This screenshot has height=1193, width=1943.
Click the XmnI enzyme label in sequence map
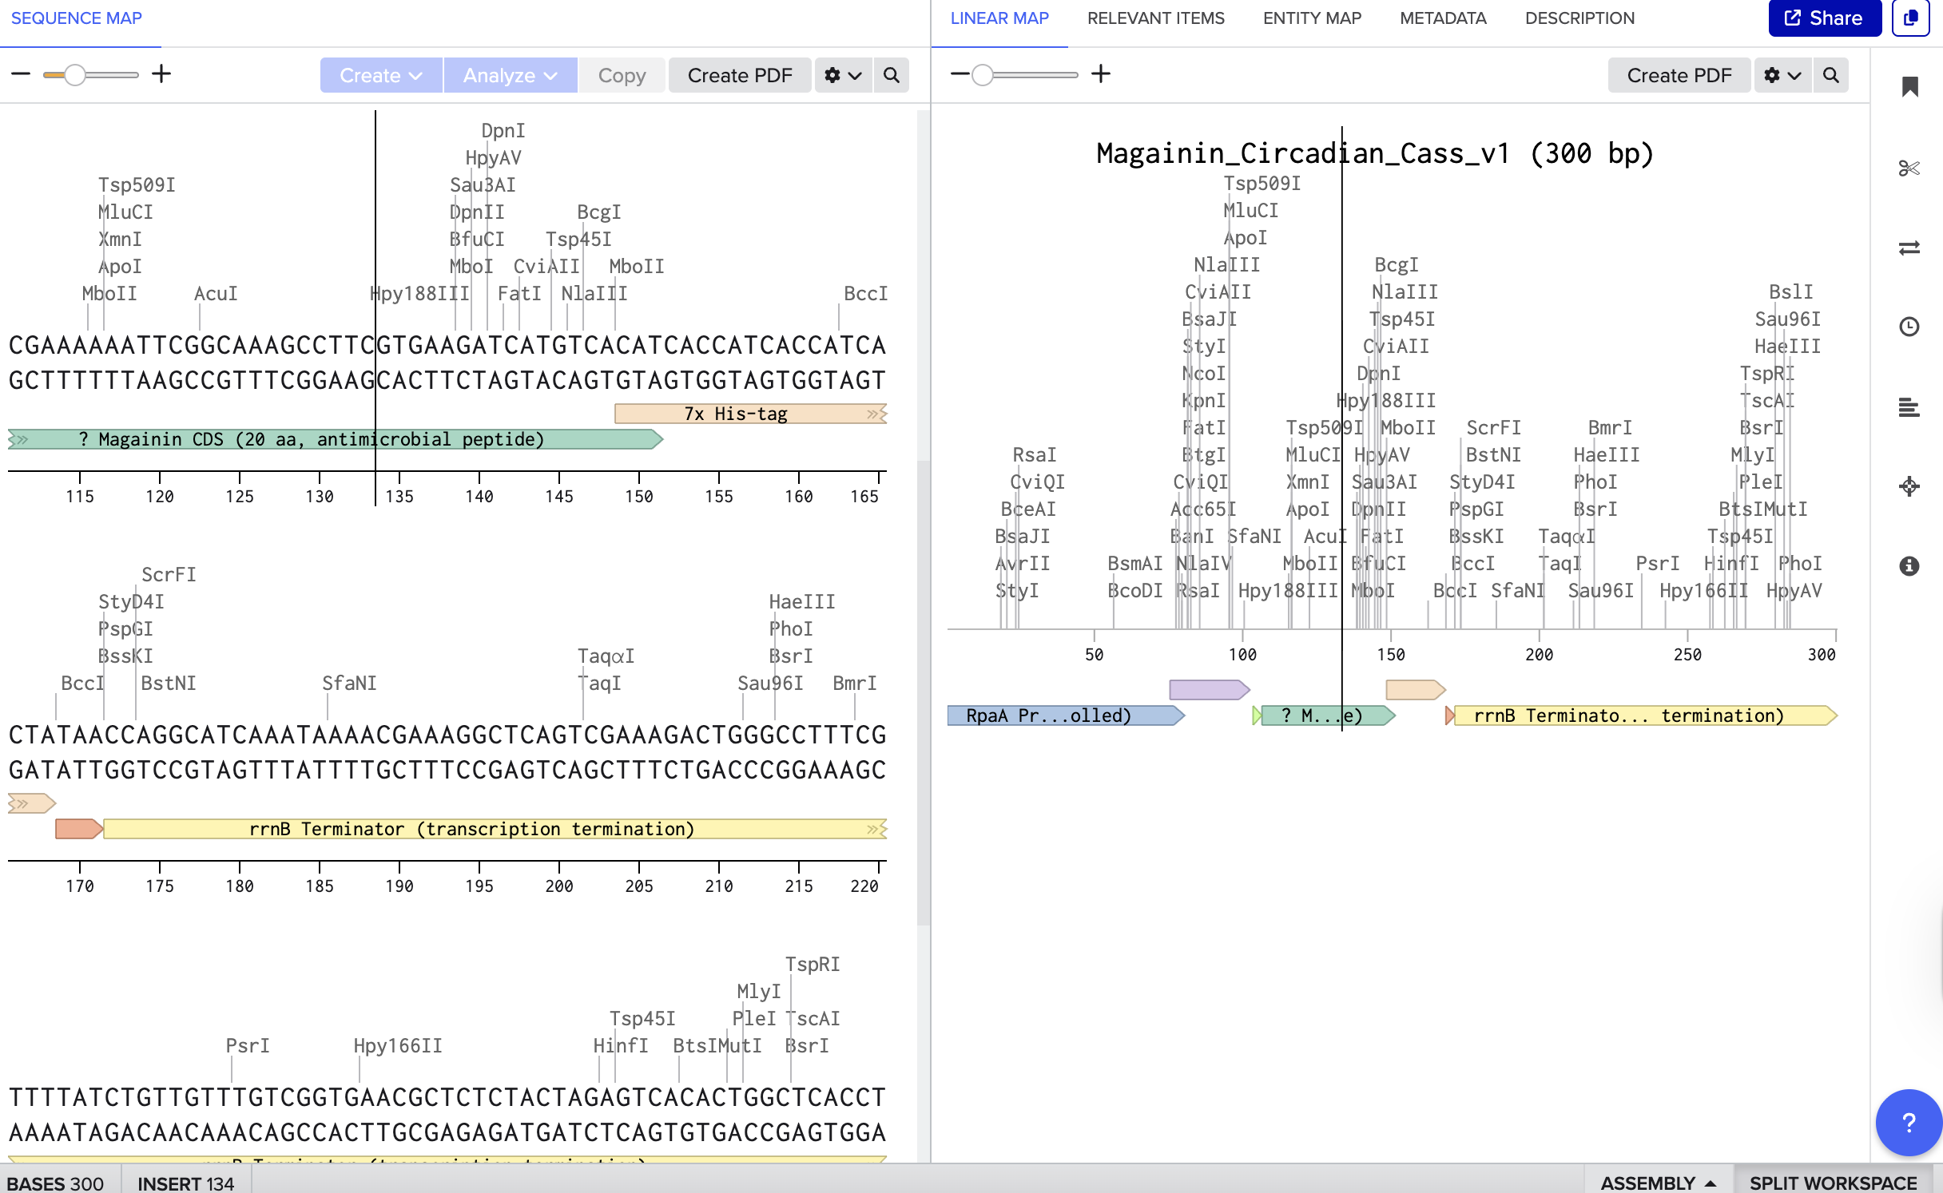(x=120, y=240)
